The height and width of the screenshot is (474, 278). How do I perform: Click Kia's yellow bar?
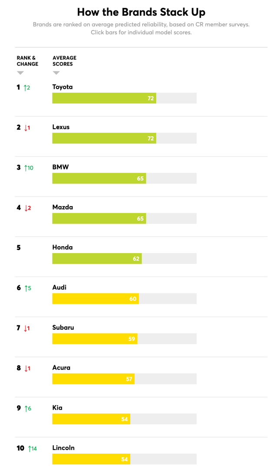coord(91,419)
